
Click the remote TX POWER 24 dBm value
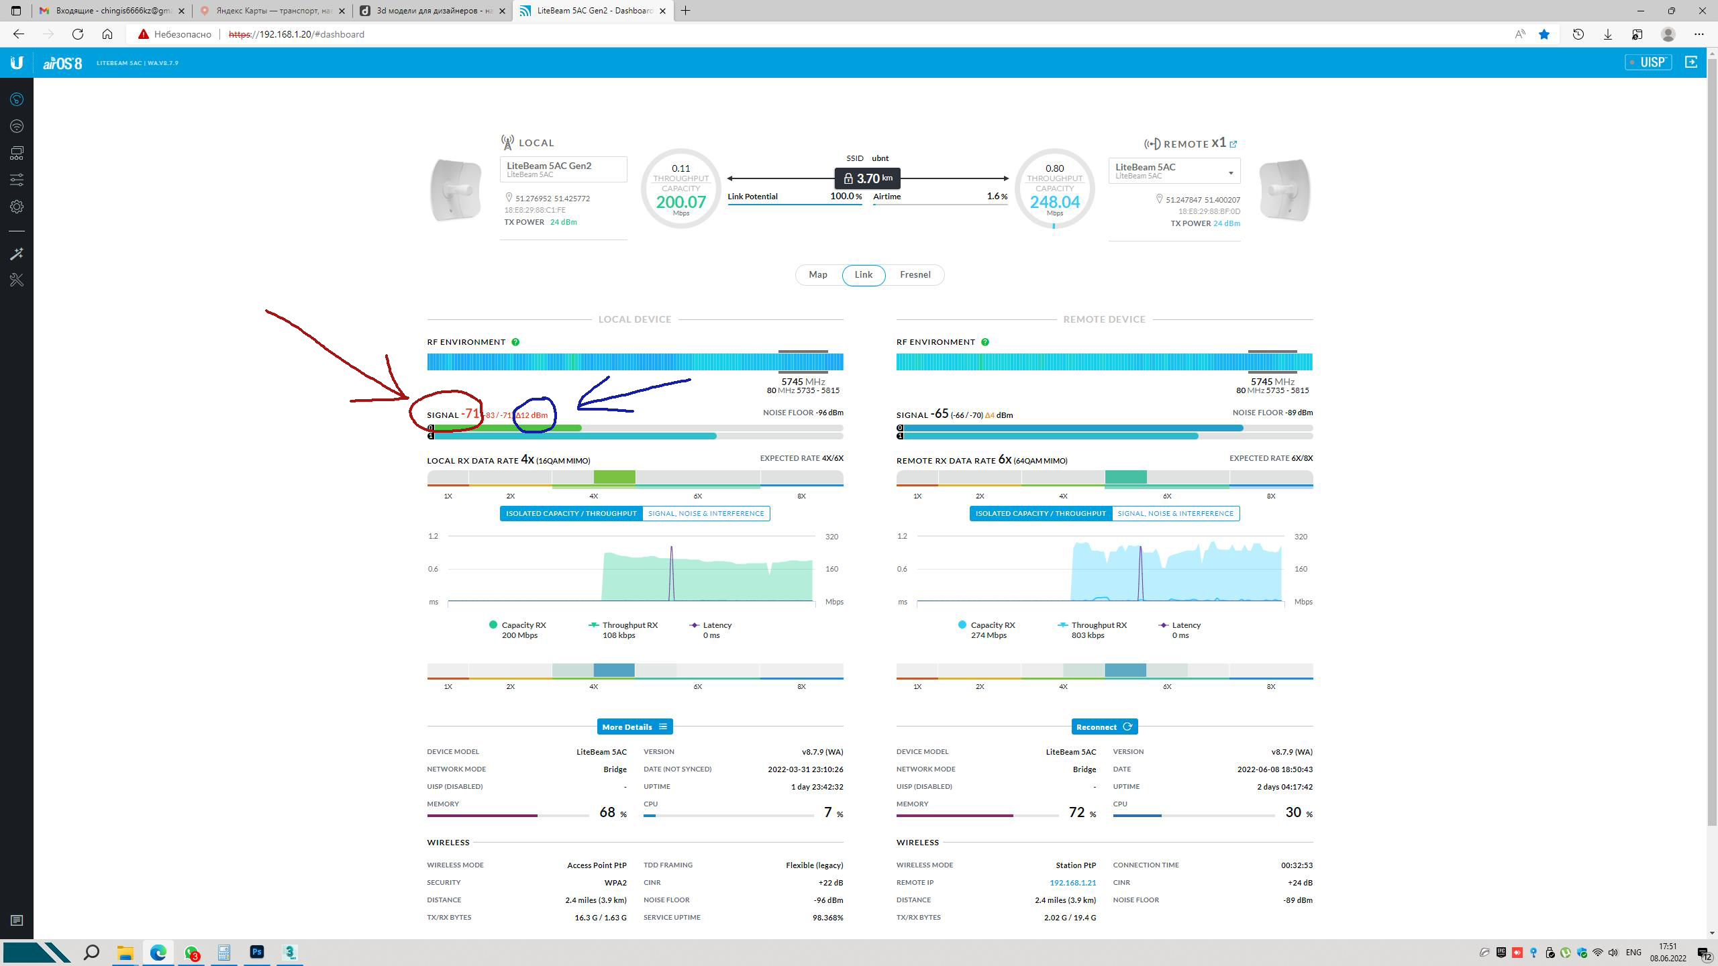[x=1227, y=223]
